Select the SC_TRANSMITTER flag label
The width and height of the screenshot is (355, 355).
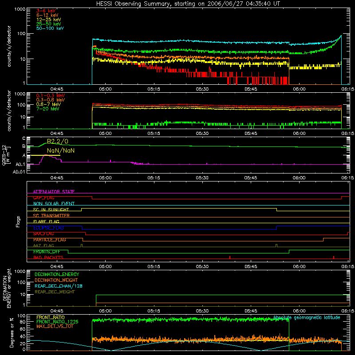51,216
